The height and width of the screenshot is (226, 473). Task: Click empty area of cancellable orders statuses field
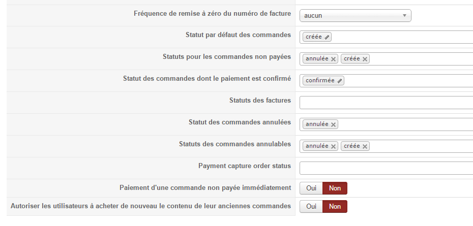[x=422, y=146]
